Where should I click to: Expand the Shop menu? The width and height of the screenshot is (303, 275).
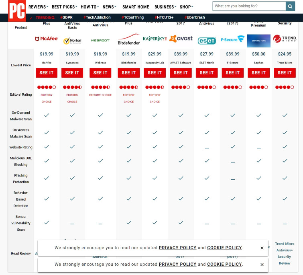[187, 7]
